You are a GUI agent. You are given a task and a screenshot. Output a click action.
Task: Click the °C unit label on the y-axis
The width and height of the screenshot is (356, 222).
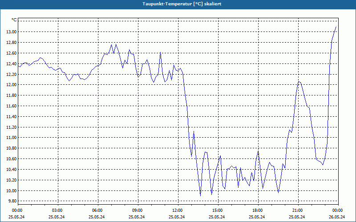click(14, 20)
